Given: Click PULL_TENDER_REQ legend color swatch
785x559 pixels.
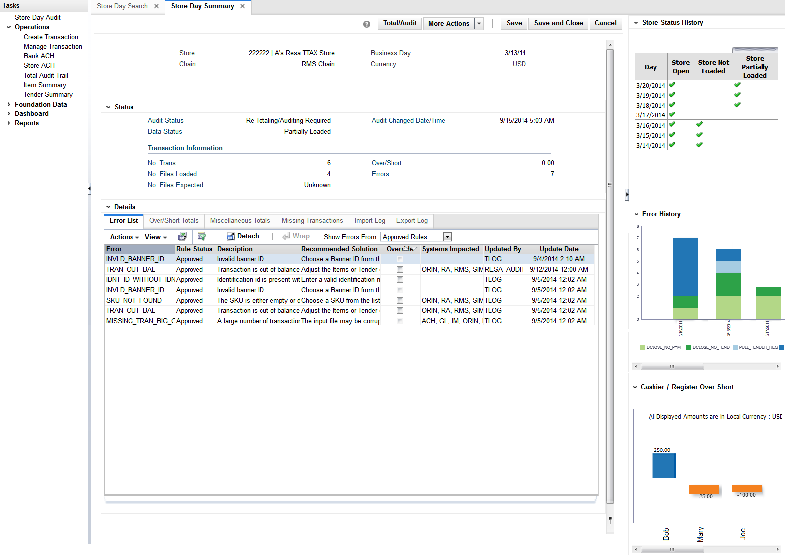Looking at the screenshot, I should click(x=735, y=347).
